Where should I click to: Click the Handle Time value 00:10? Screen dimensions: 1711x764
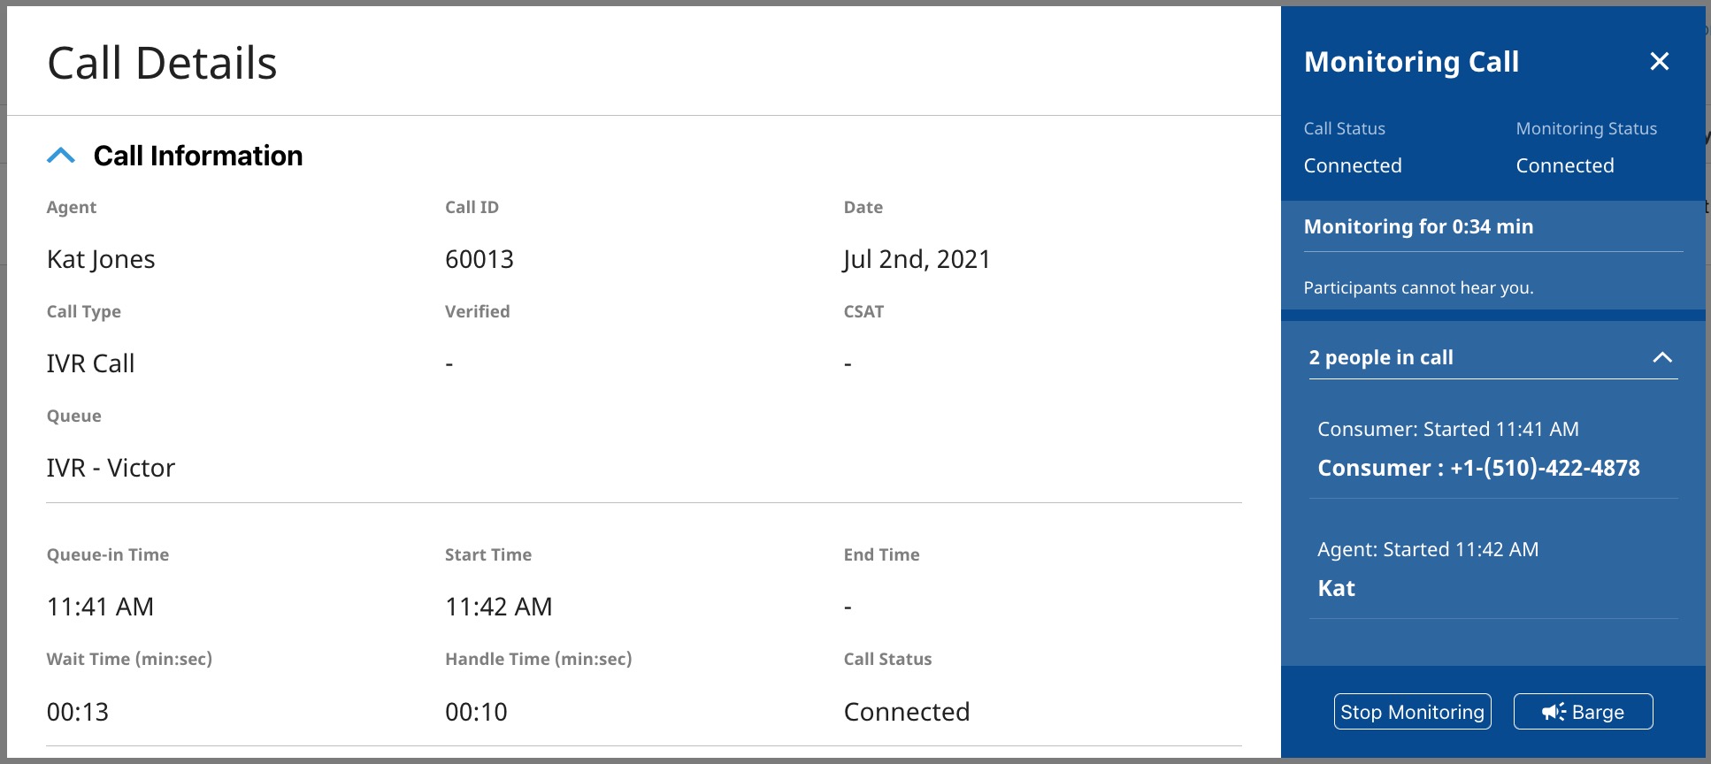(x=476, y=712)
